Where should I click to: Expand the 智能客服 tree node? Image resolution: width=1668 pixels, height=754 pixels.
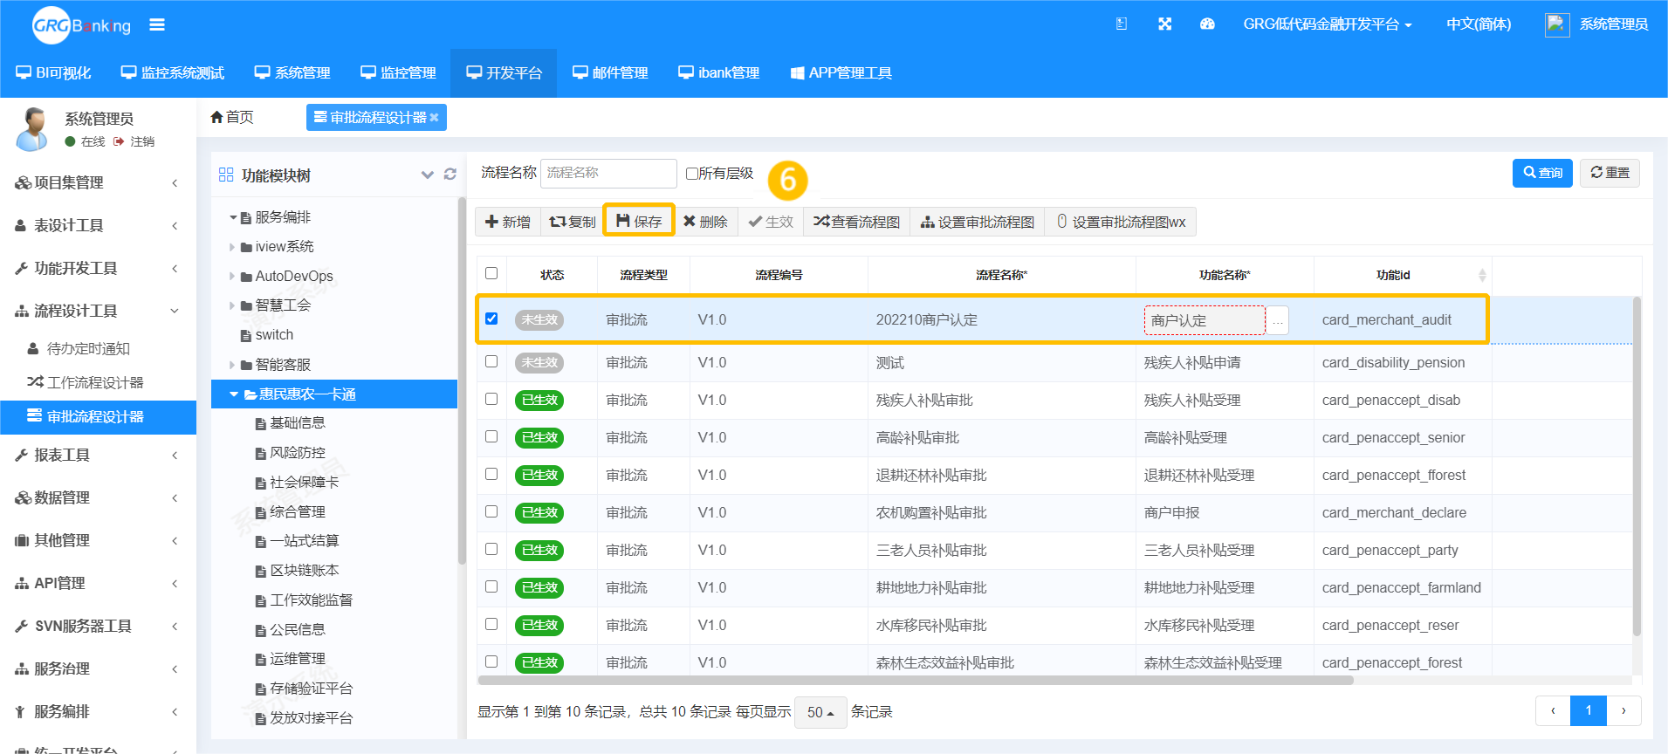232,365
